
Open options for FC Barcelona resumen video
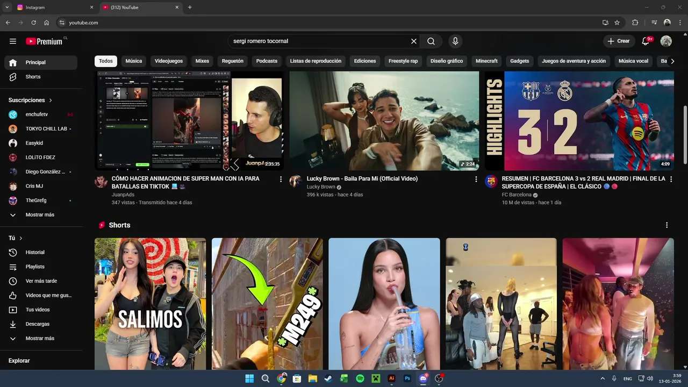(671, 179)
